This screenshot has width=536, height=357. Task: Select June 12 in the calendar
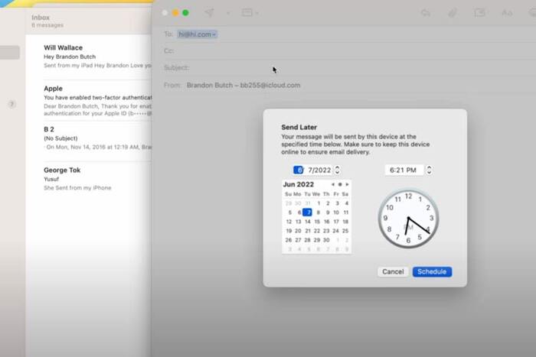pyautogui.click(x=289, y=222)
